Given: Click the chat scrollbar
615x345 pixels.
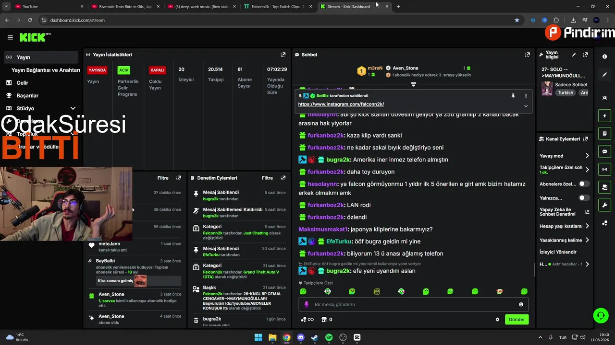Looking at the screenshot, I should (x=534, y=270).
